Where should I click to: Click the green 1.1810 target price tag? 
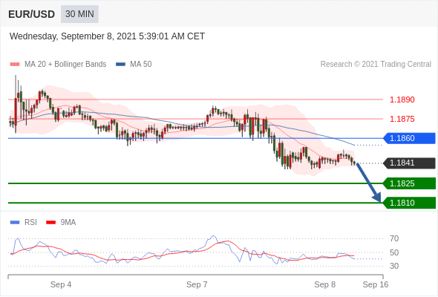tap(409, 203)
